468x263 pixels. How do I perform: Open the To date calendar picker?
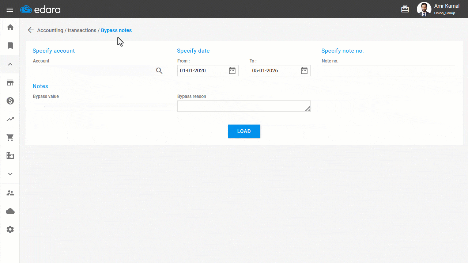[304, 71]
